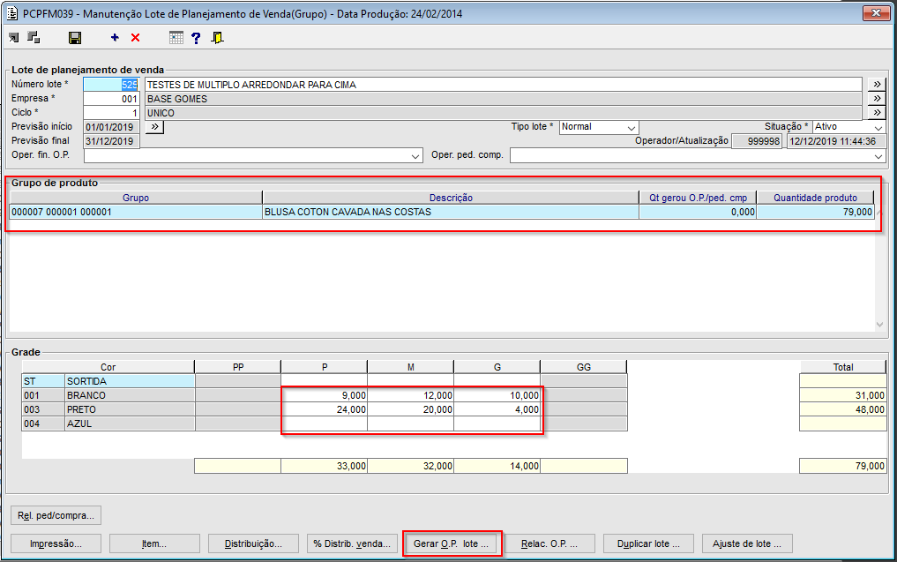Screen dimensions: 897x562
Task: Click the Descrição column header
Action: point(451,198)
